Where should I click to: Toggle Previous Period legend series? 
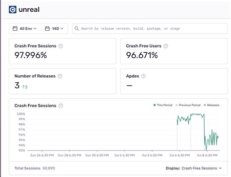click(x=188, y=105)
